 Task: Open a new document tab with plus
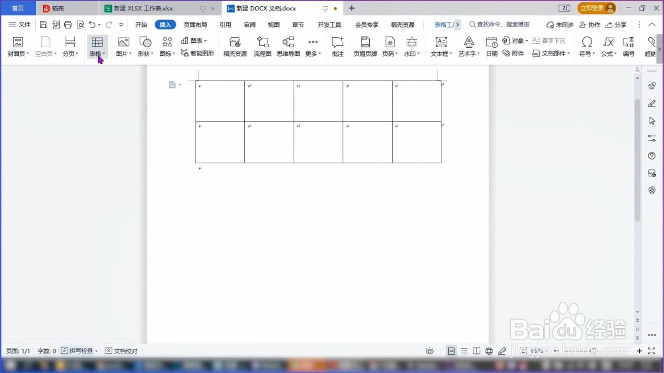352,8
